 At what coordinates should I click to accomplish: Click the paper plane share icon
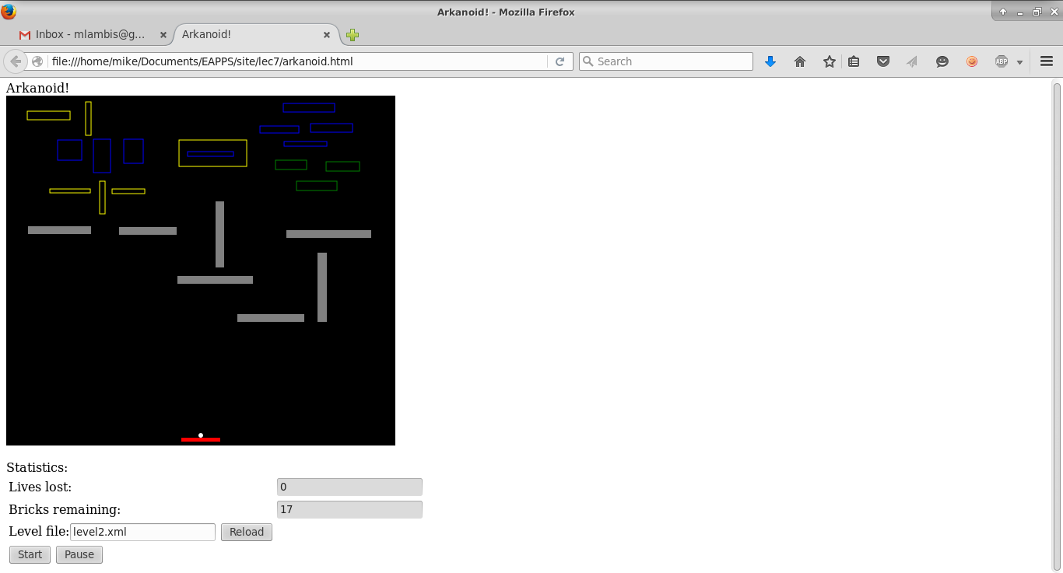912,61
